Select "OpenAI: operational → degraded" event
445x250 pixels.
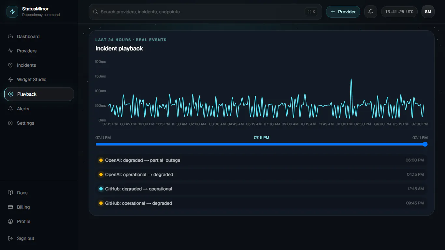pyautogui.click(x=262, y=174)
